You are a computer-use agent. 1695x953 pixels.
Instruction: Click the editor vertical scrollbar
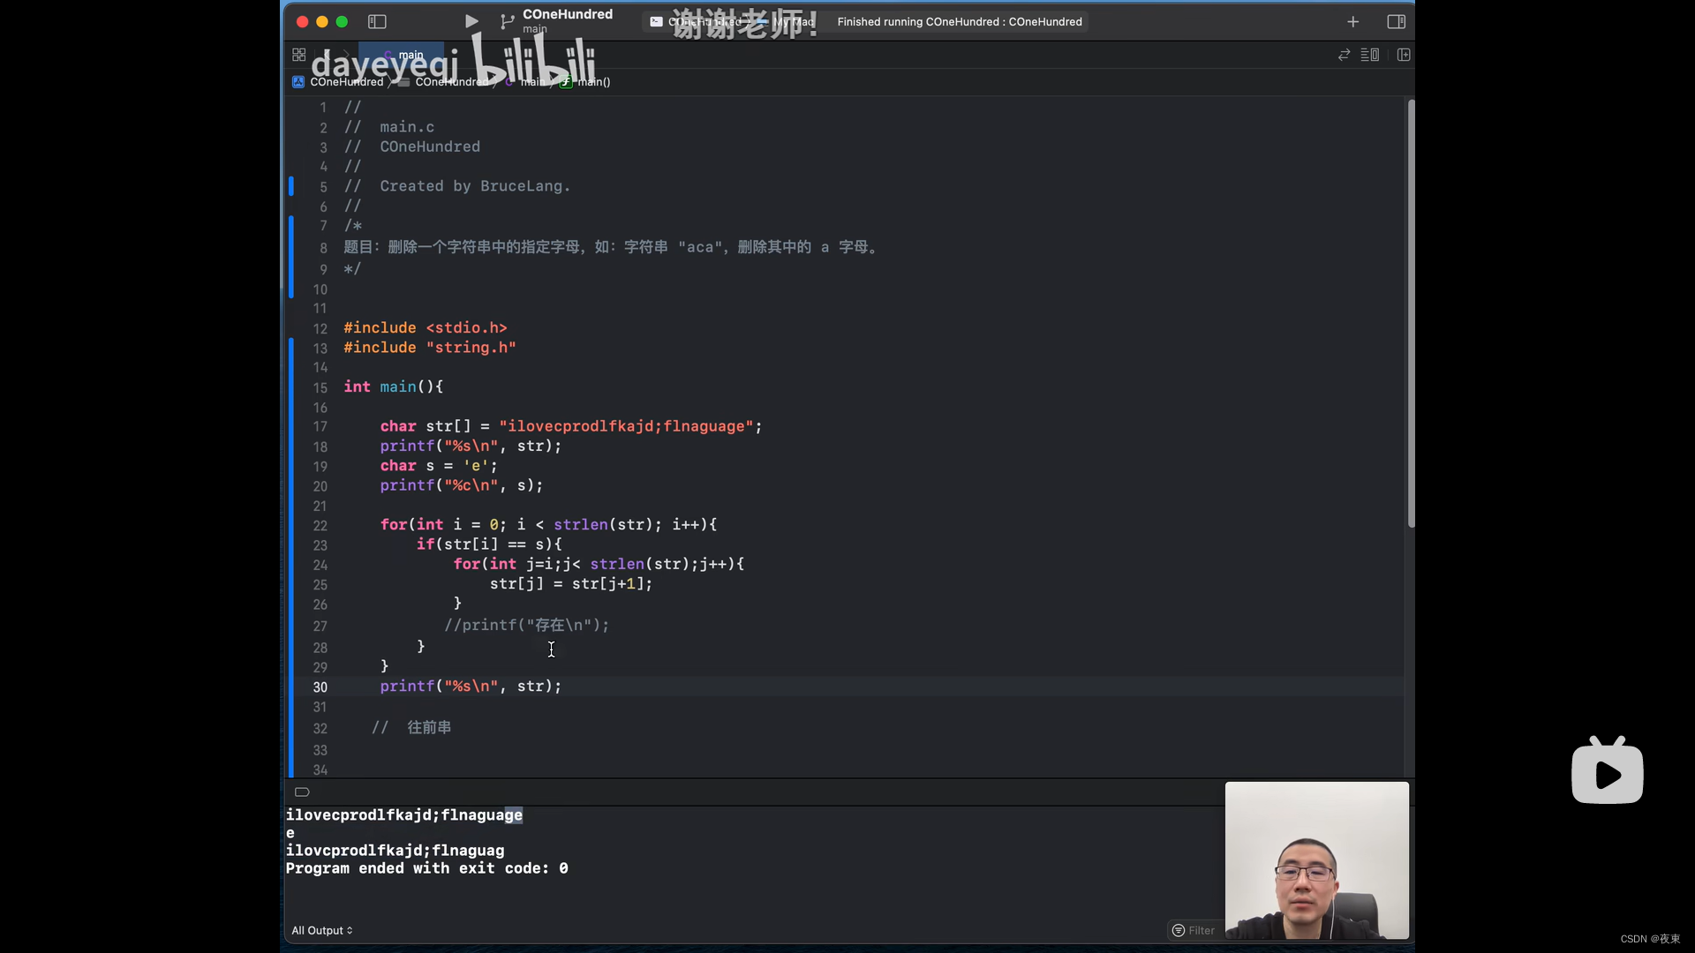pyautogui.click(x=1411, y=313)
